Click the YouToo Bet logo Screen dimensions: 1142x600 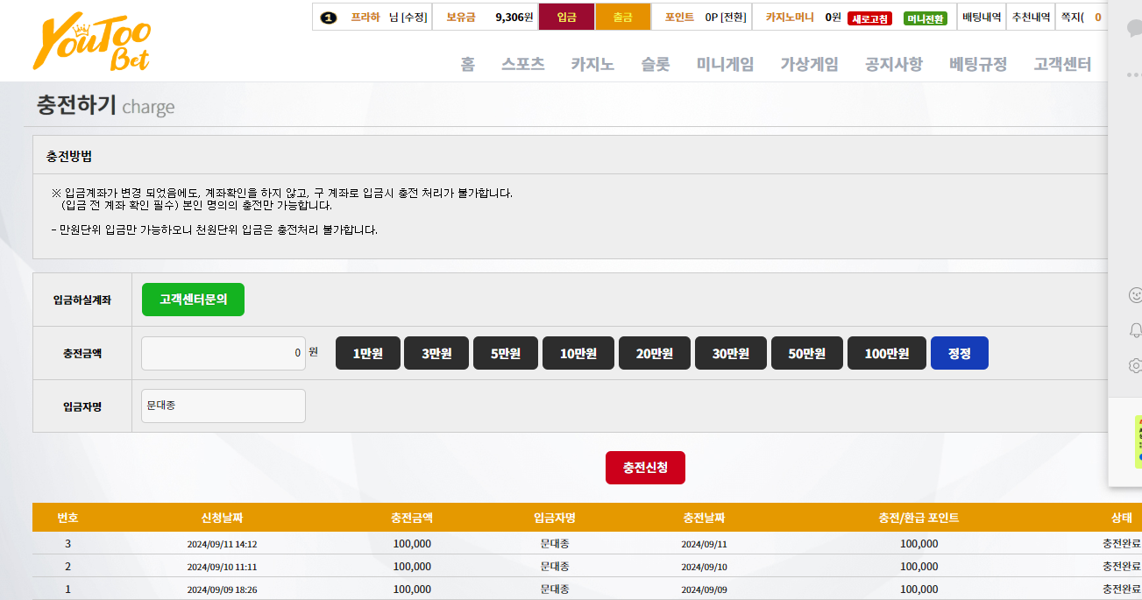click(x=92, y=42)
